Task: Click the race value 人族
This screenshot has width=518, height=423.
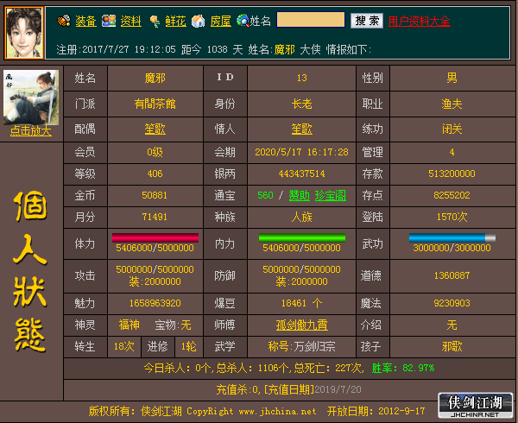Action: tap(301, 217)
